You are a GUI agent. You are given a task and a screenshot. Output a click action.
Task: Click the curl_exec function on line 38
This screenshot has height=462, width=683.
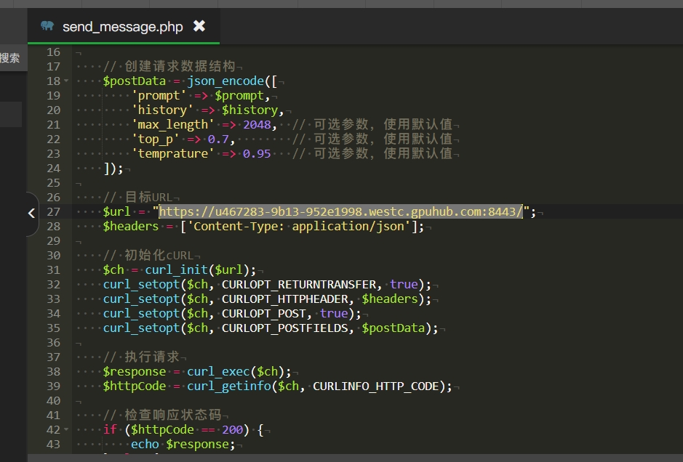point(218,371)
